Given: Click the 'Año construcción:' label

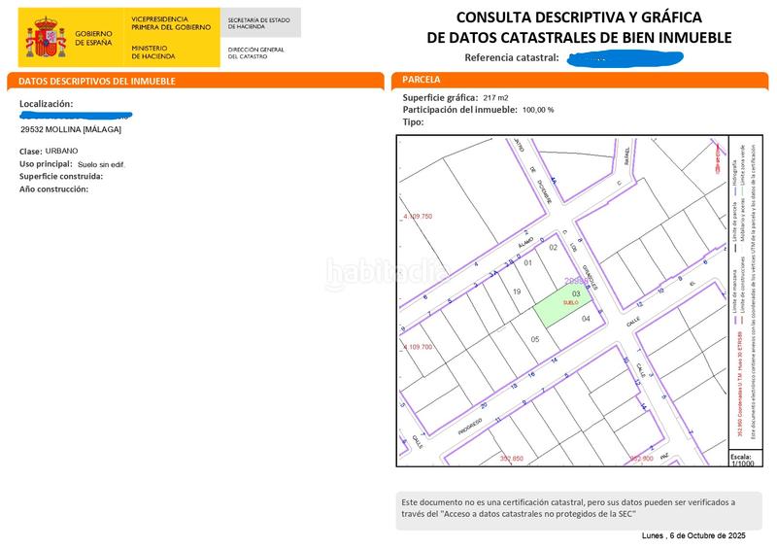Looking at the screenshot, I should (x=53, y=189).
